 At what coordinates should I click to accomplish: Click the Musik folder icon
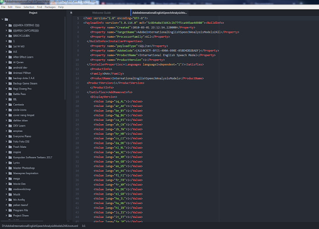10,195
